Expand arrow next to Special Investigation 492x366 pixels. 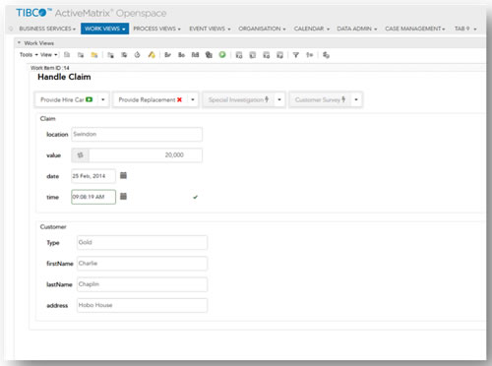[279, 99]
